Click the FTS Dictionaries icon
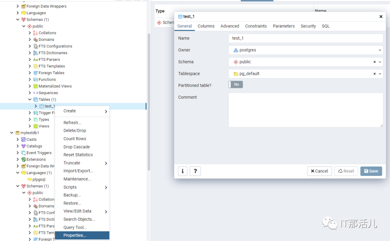The width and height of the screenshot is (390, 241). (36, 53)
